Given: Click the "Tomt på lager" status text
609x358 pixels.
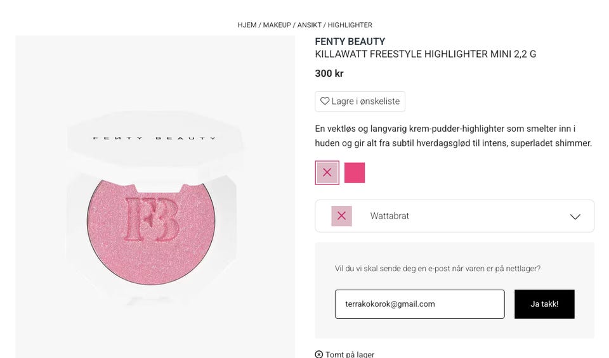Looking at the screenshot, I should pyautogui.click(x=350, y=354).
